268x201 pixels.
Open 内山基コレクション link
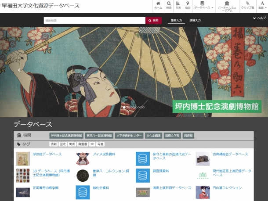[227, 188]
